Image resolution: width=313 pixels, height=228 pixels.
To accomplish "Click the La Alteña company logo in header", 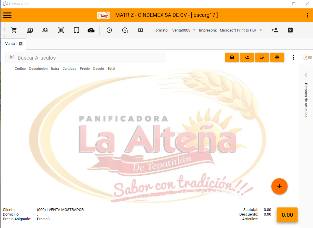I will pos(103,15).
